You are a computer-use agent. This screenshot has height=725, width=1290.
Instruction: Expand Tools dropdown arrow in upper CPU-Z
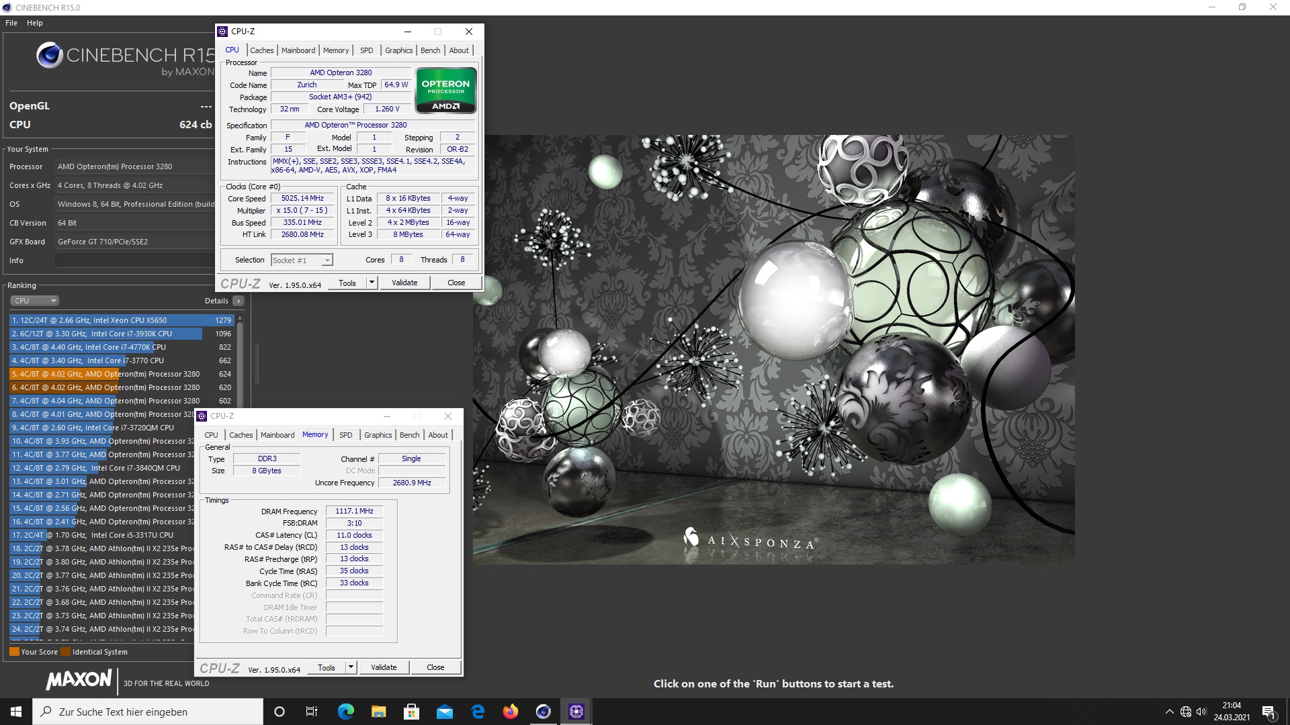372,283
